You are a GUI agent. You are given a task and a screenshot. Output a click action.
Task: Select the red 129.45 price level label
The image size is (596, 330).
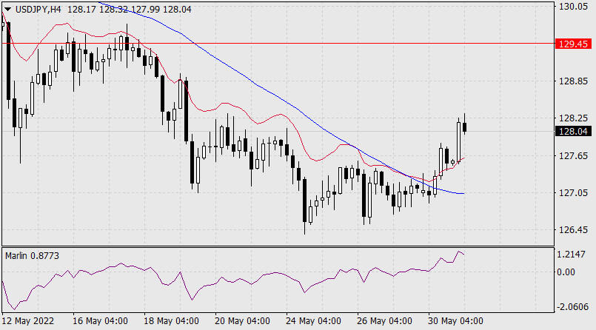[573, 44]
